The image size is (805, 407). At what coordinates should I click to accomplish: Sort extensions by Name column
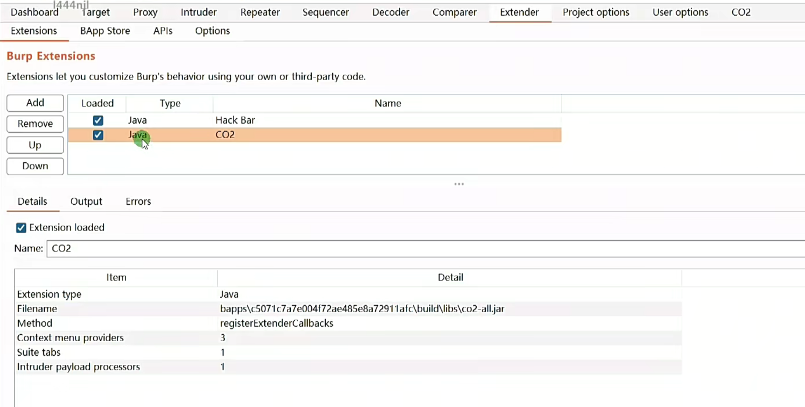click(387, 103)
